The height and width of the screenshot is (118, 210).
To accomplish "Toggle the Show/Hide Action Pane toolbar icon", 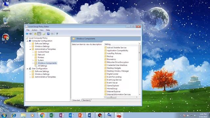I will pos(52,34).
